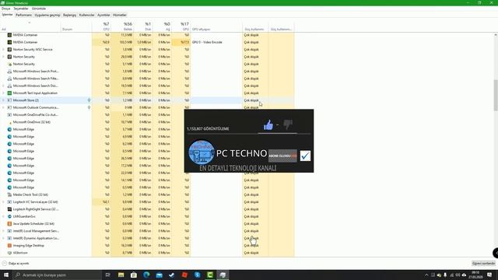Viewport: 498px width, 280px height.
Task: Show hidden system tray icons
Action: (x=426, y=275)
